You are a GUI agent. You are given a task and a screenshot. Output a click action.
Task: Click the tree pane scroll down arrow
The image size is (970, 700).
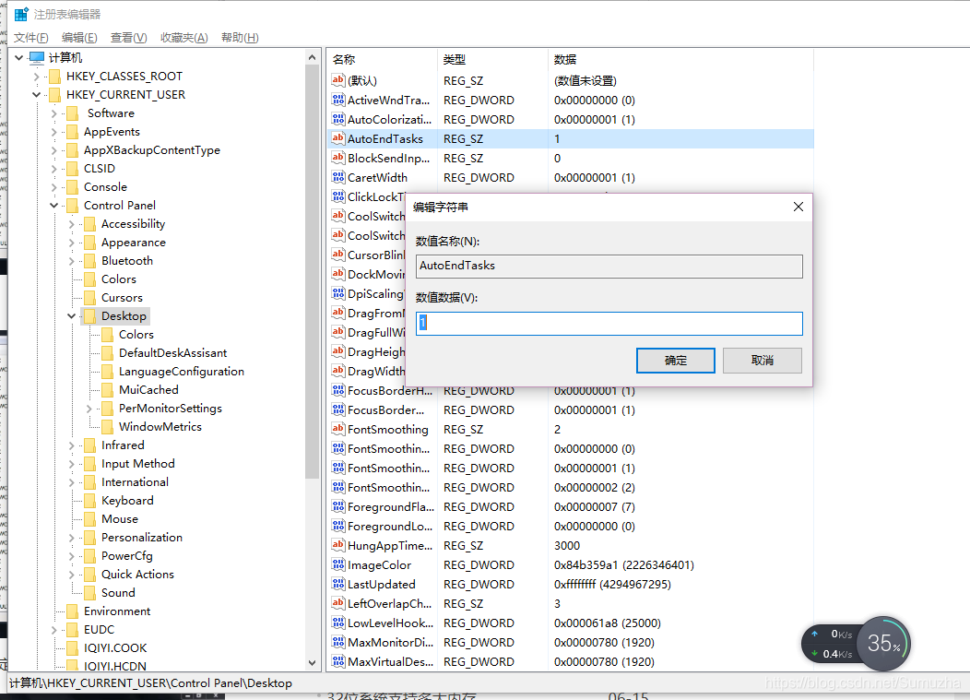[x=312, y=663]
